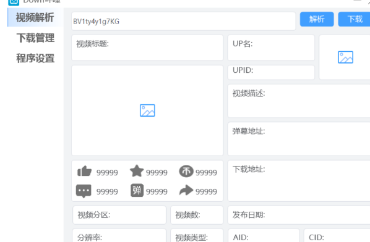This screenshot has width=370, height=242.
Task: Focus the BV1ty4y1g7KG input field
Action: point(184,22)
